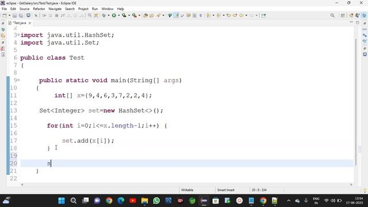
Task: Collapse the import block fold marker on line 3
Action: point(18,35)
